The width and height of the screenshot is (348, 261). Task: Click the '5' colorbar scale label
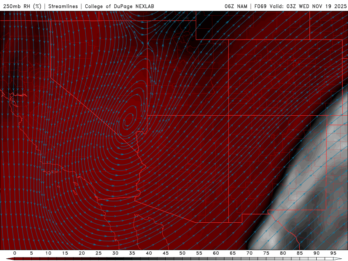click(31, 253)
